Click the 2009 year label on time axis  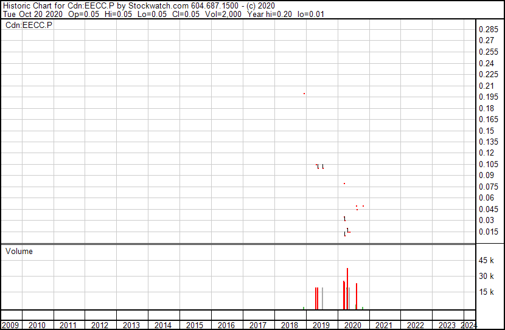coord(10,325)
